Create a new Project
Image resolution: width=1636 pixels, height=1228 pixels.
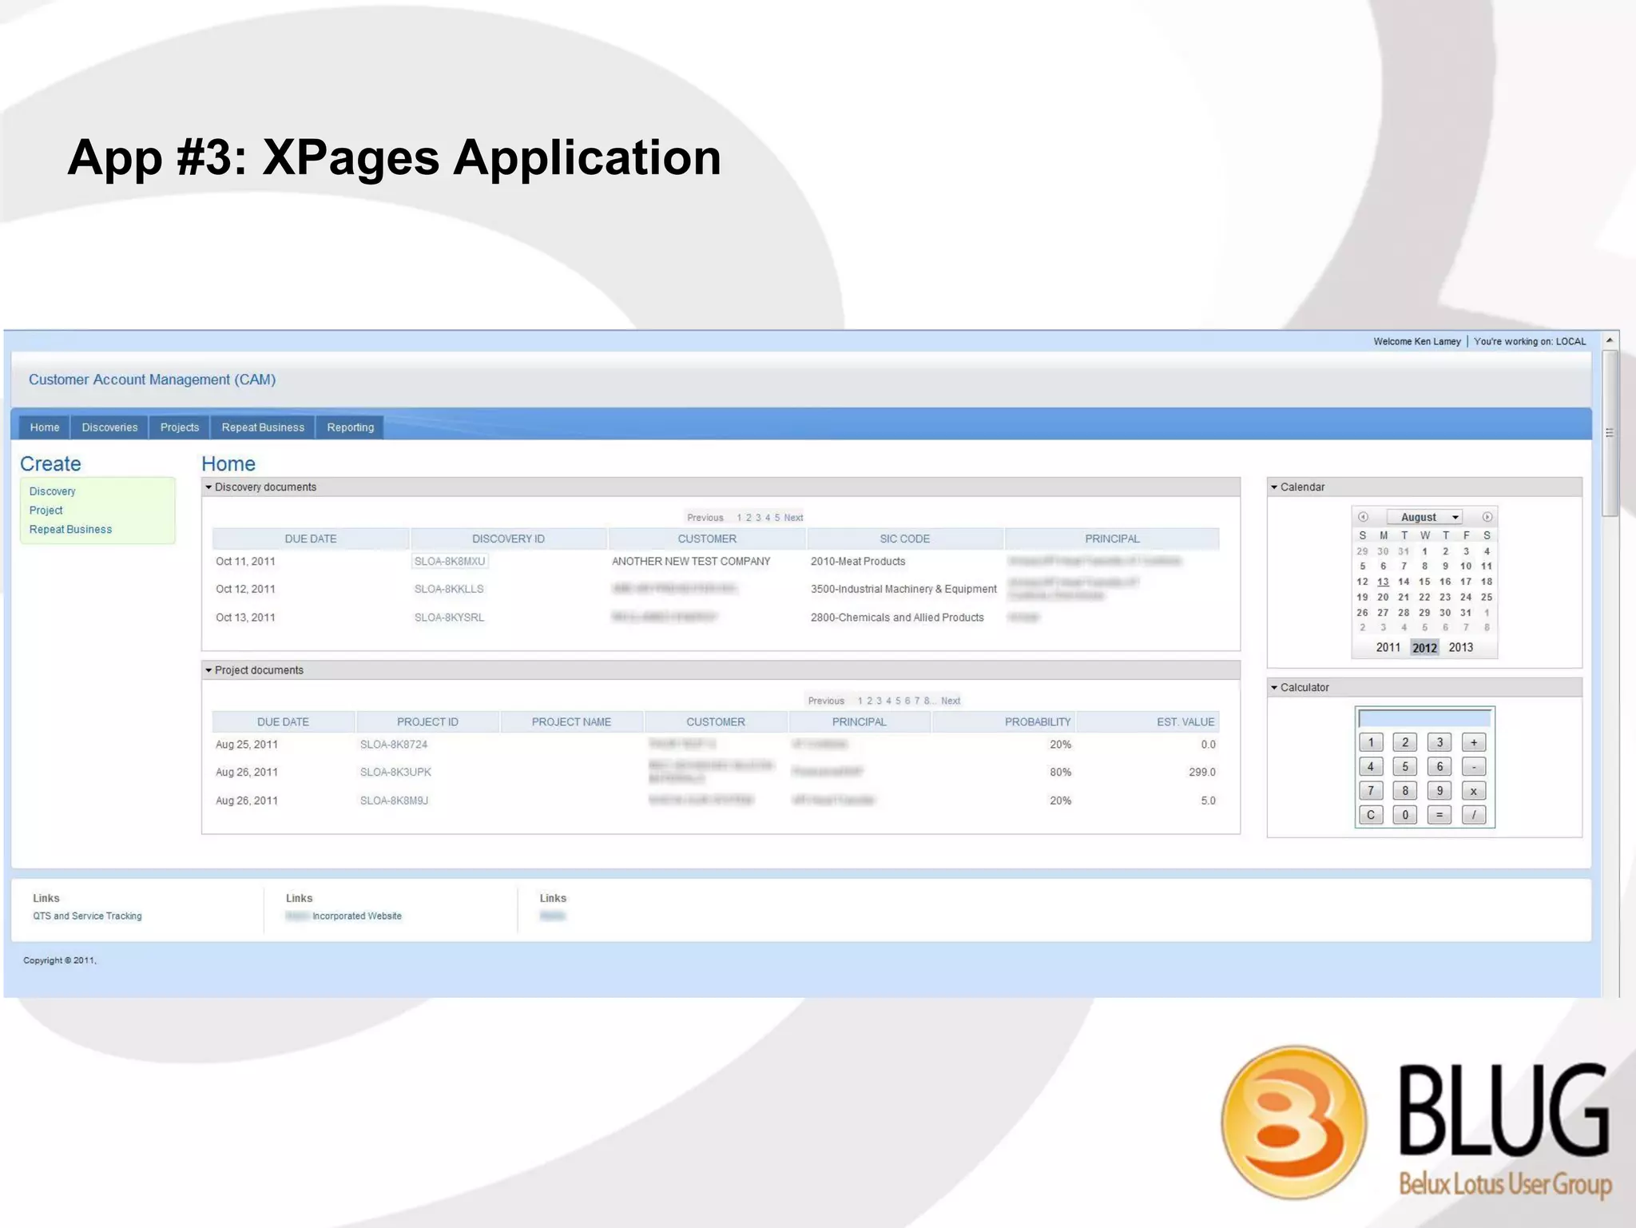coord(46,511)
